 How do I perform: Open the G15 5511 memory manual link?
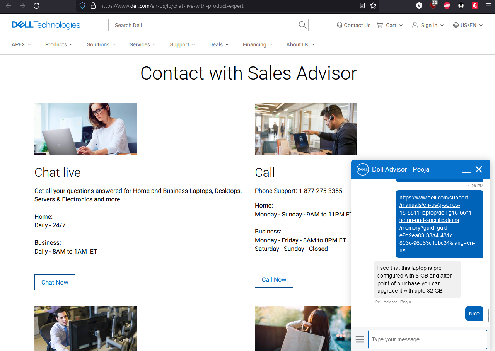click(437, 224)
